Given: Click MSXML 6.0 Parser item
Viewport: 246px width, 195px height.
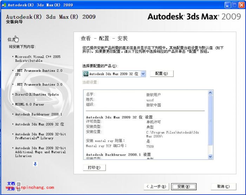Looking at the screenshot, I should (x=30, y=104).
